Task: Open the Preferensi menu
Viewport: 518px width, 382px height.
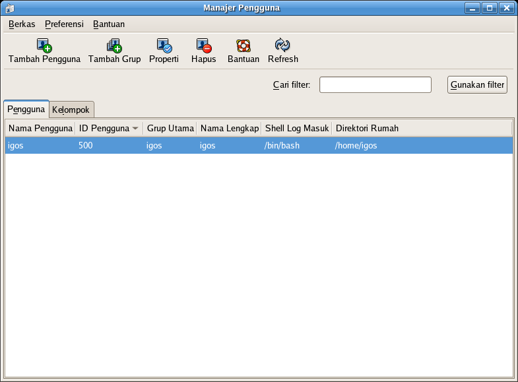Action: click(64, 24)
